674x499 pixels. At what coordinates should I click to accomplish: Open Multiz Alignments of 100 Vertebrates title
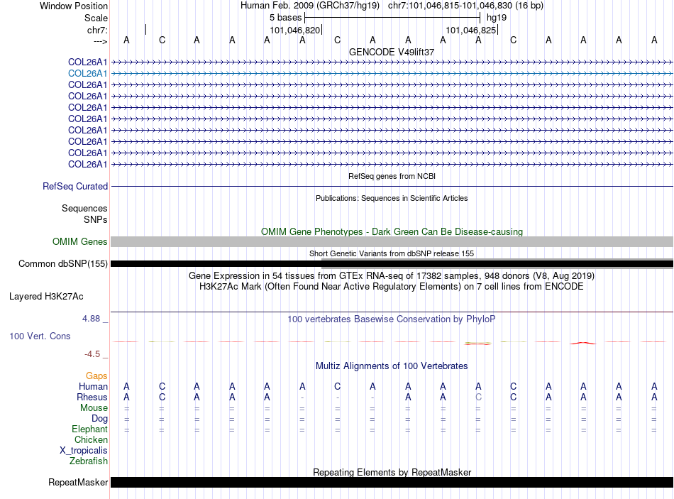(x=392, y=366)
